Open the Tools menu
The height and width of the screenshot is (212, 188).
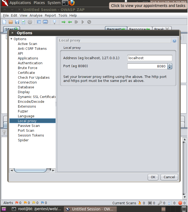(63, 16)
